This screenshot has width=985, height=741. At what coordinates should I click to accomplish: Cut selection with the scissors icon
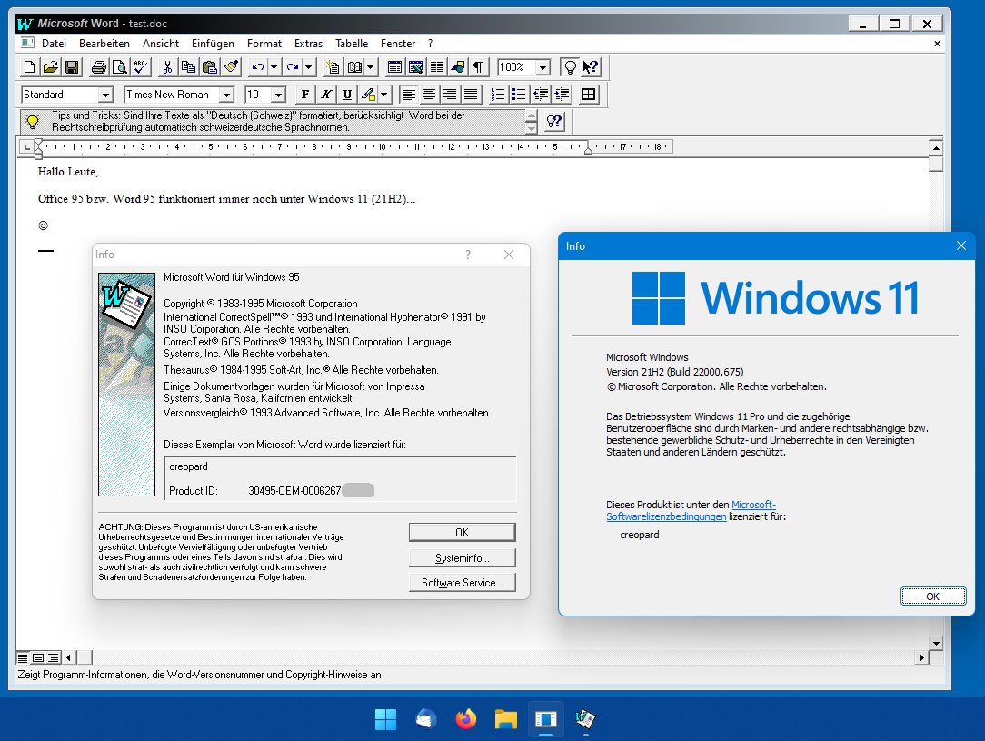[167, 67]
